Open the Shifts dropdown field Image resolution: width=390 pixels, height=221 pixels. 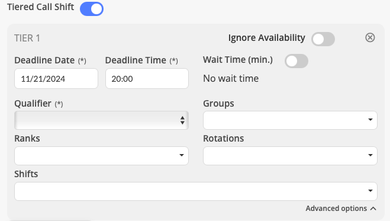click(196, 191)
